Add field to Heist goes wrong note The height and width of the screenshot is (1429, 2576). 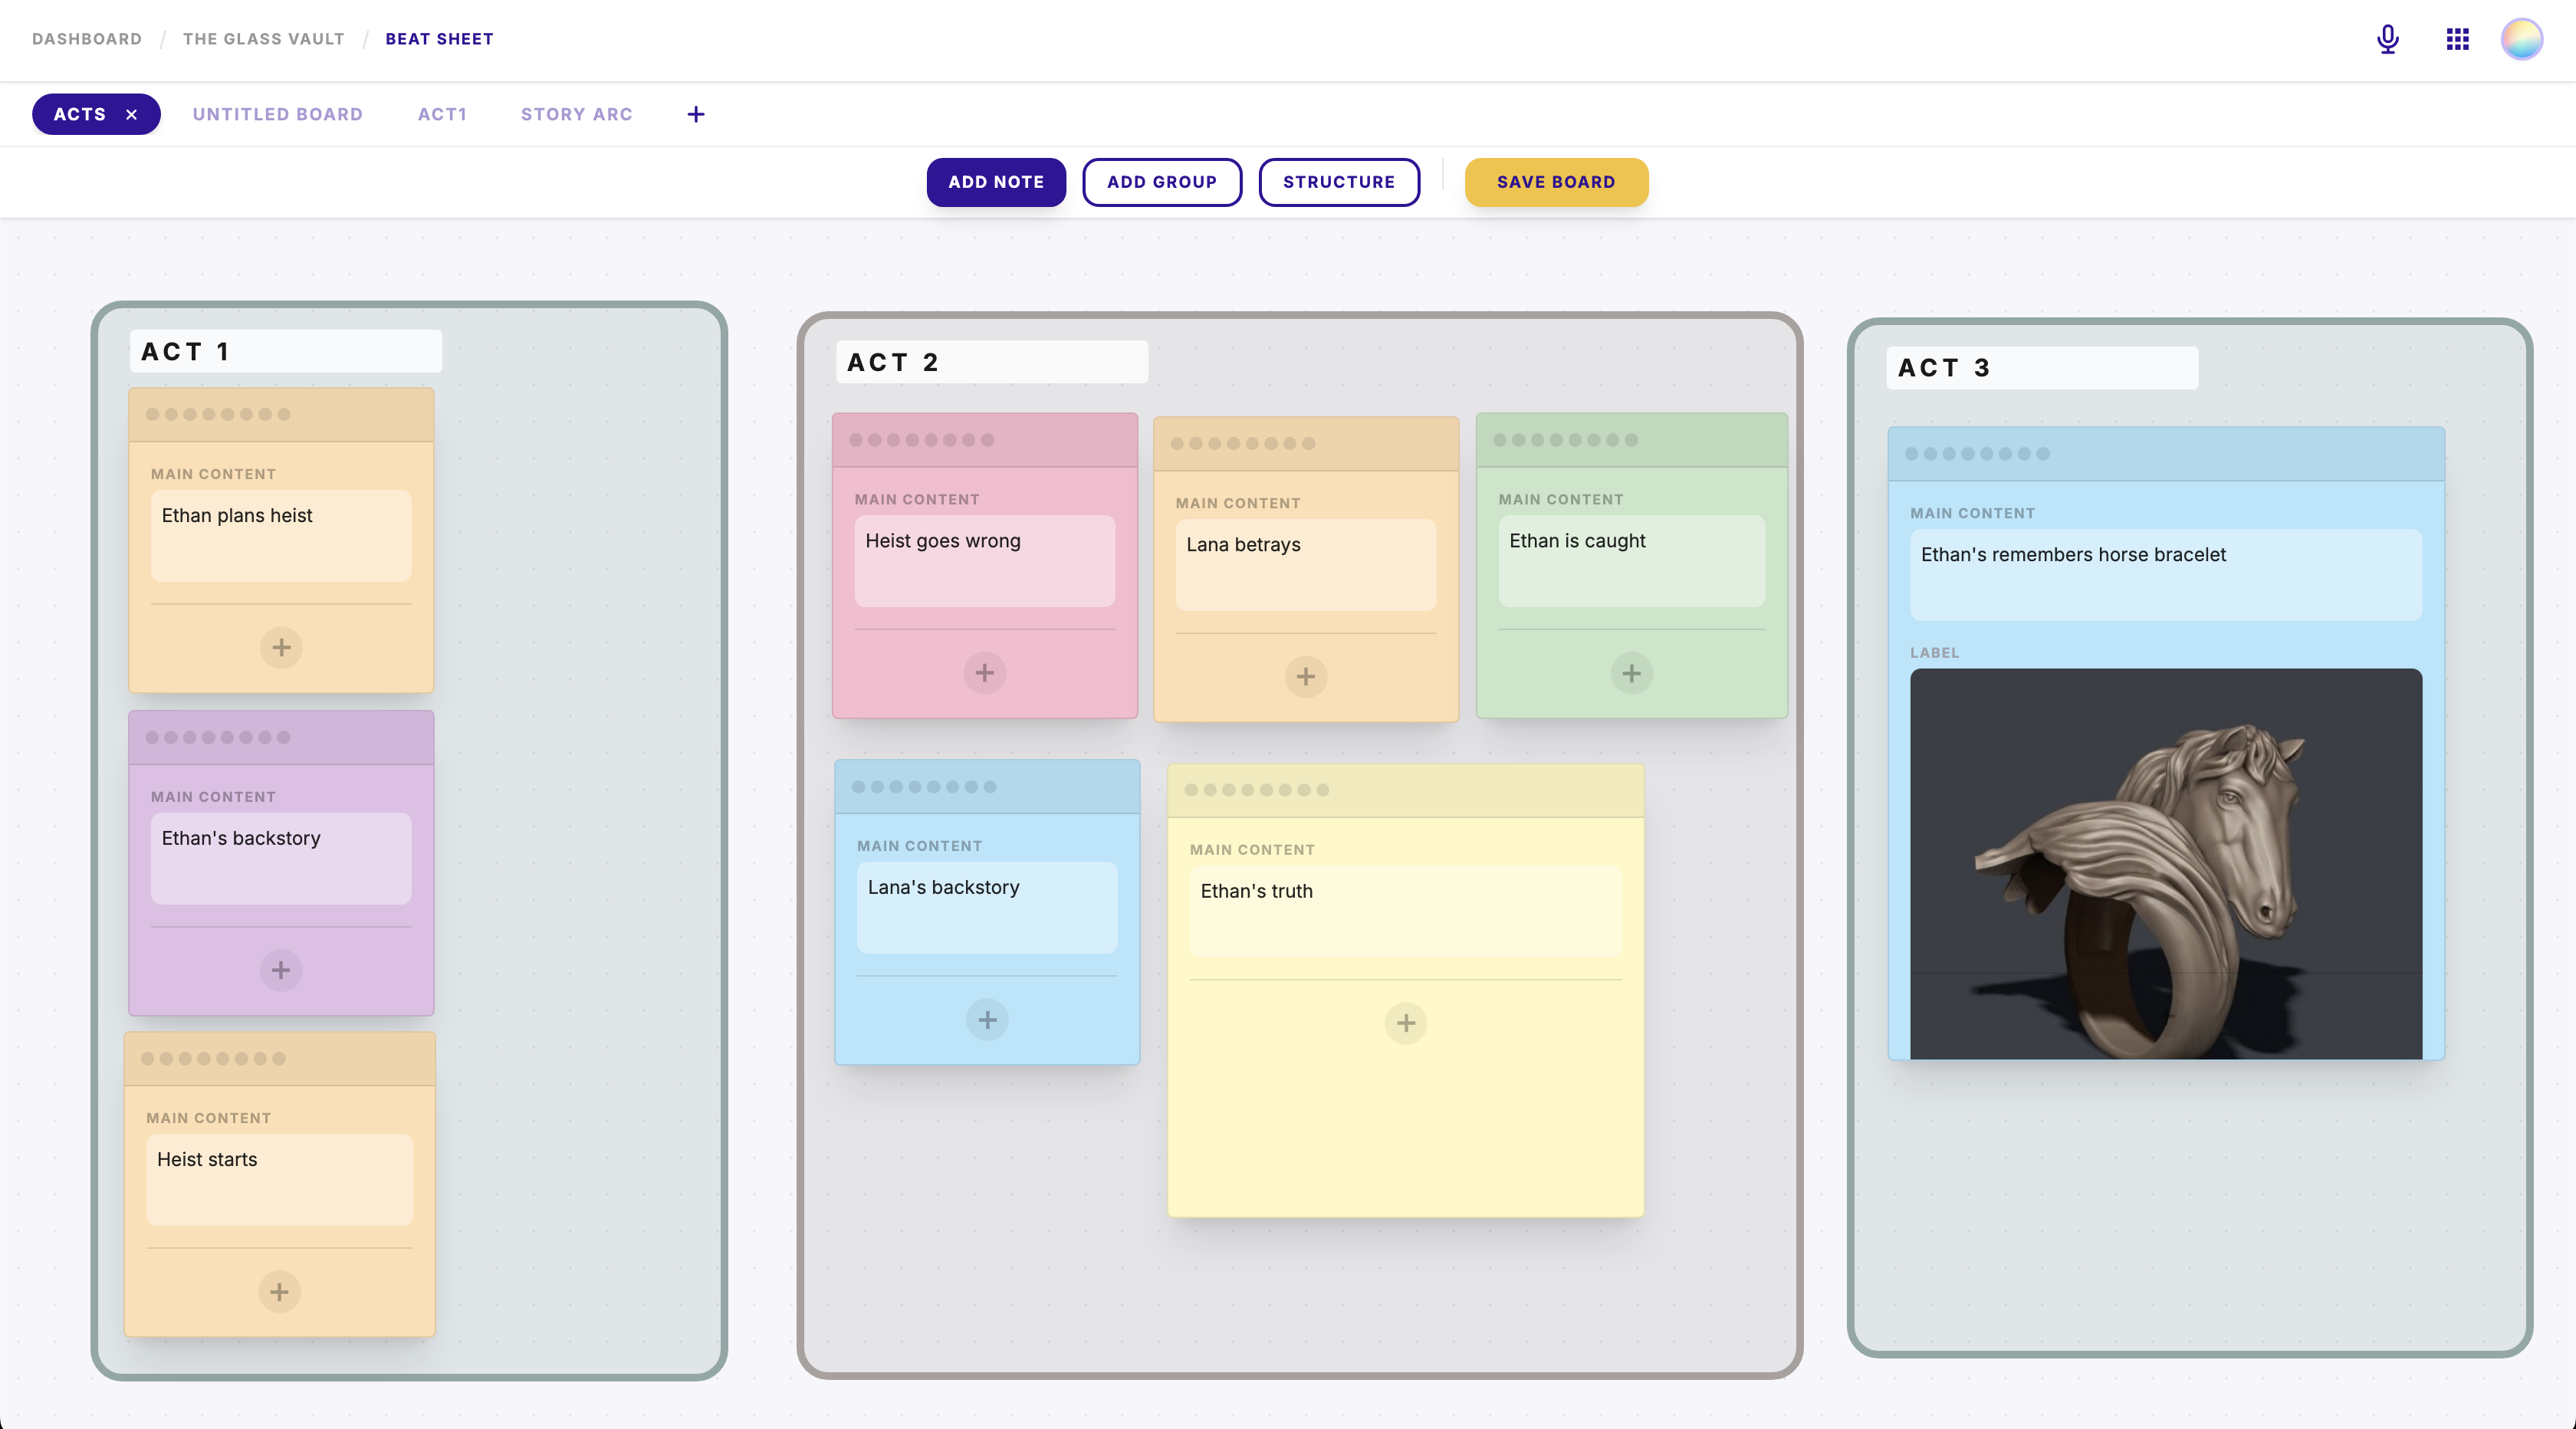click(984, 673)
